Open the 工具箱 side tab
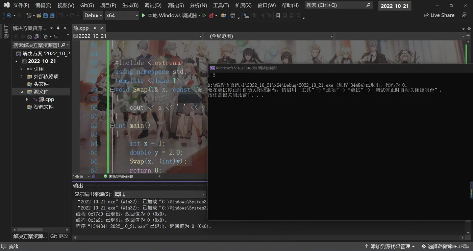The width and height of the screenshot is (473, 251). click(6, 31)
